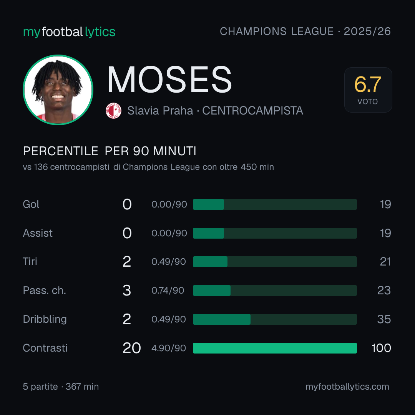Select the 6.7 Voto rating badge
The image size is (415, 415).
tap(368, 90)
